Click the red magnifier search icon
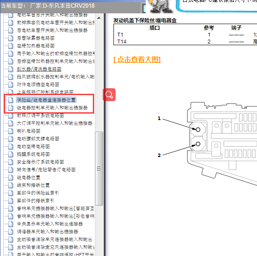 [109, 95]
